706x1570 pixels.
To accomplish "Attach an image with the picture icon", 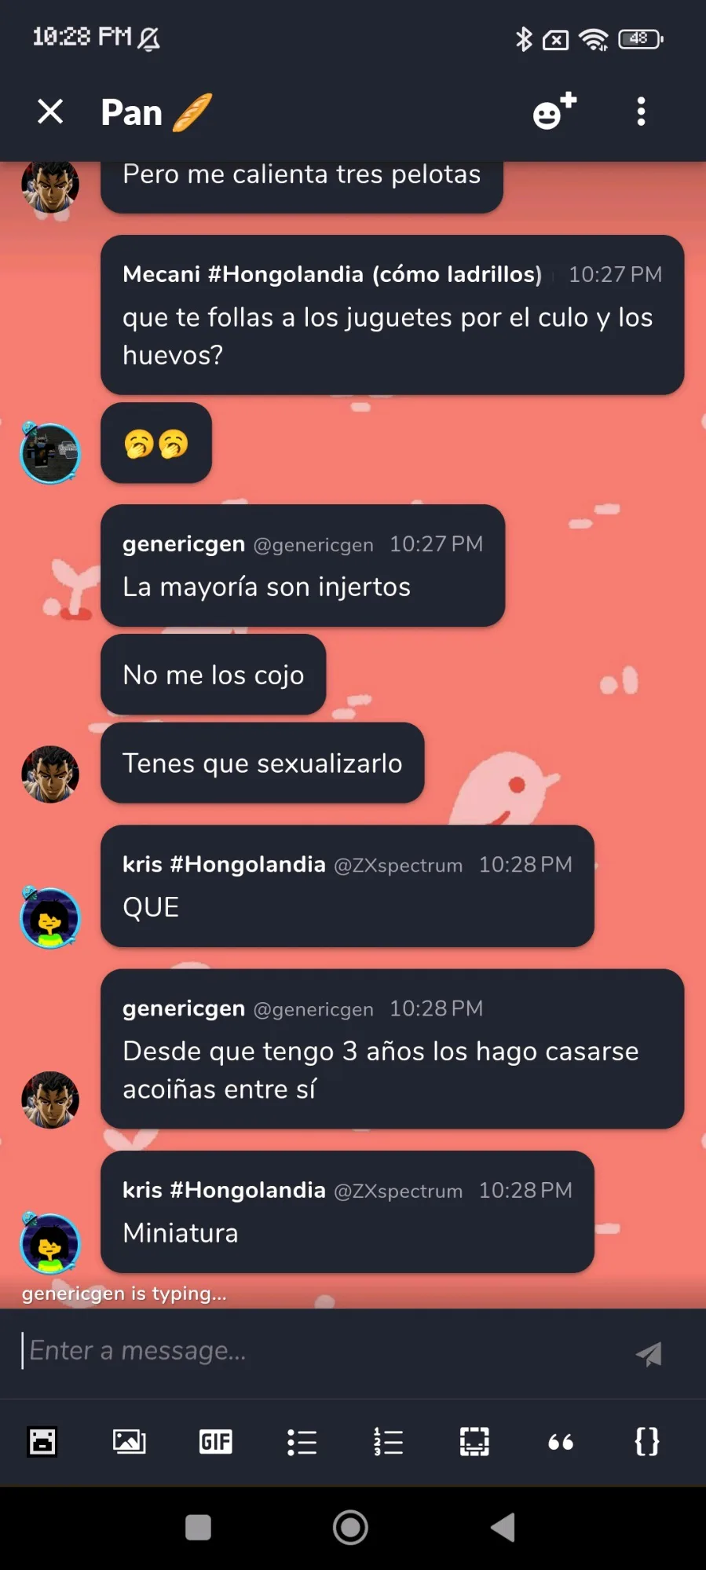I will [x=129, y=1441].
